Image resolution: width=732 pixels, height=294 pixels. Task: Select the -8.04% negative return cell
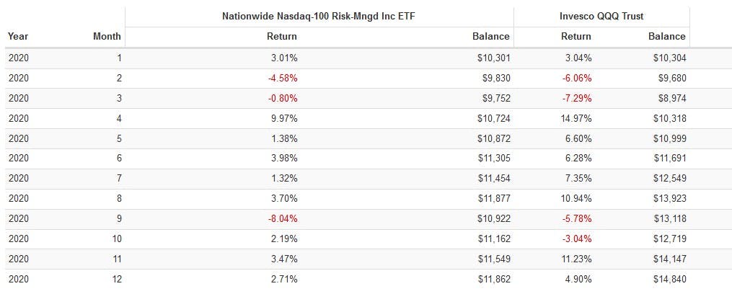(281, 218)
